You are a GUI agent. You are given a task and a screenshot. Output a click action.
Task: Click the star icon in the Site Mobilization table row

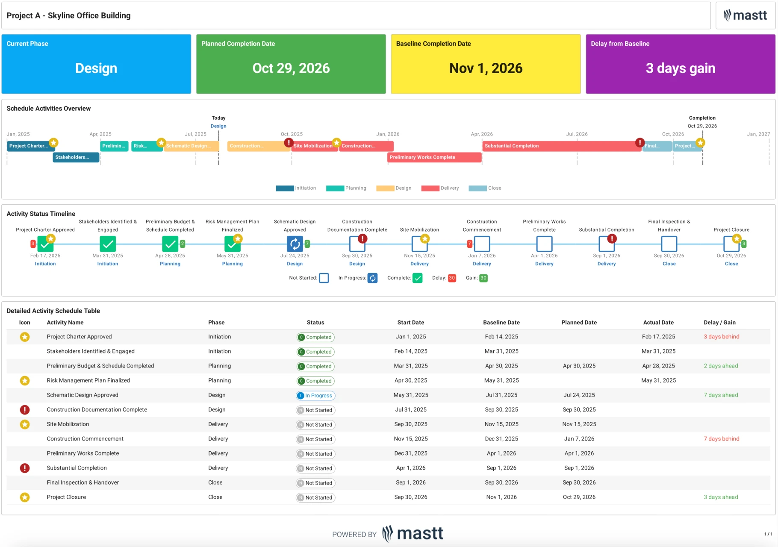click(24, 424)
